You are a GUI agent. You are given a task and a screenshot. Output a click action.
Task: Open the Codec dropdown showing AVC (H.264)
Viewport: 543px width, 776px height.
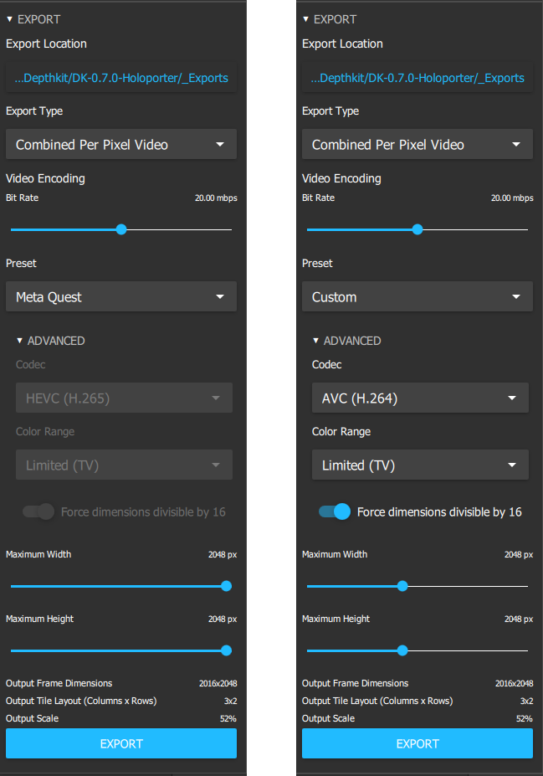420,398
